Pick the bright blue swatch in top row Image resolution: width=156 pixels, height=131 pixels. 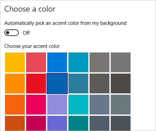[x=57, y=62]
